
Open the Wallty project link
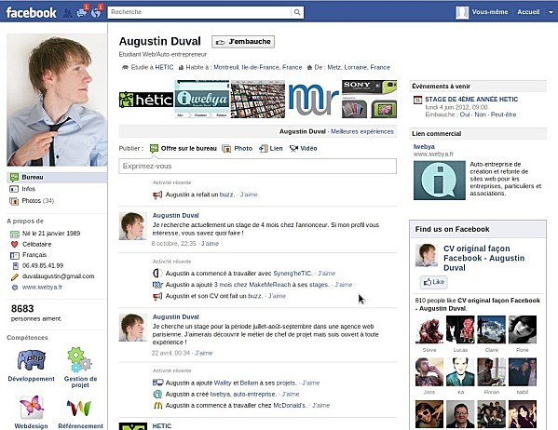click(x=223, y=383)
